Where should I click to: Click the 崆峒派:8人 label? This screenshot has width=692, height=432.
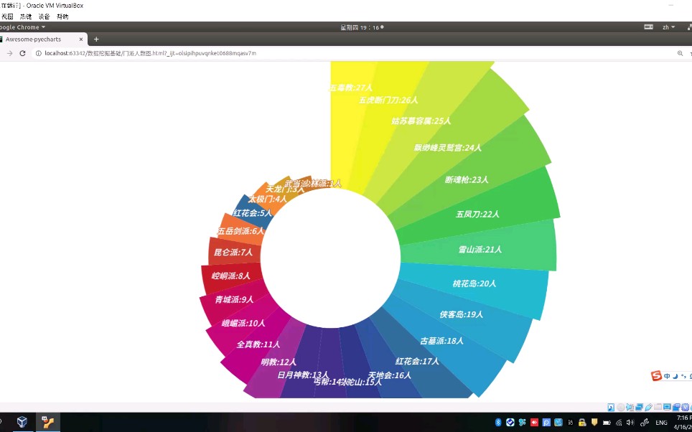pyautogui.click(x=231, y=276)
